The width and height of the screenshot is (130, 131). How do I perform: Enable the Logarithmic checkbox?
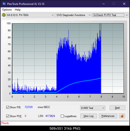point(62,116)
